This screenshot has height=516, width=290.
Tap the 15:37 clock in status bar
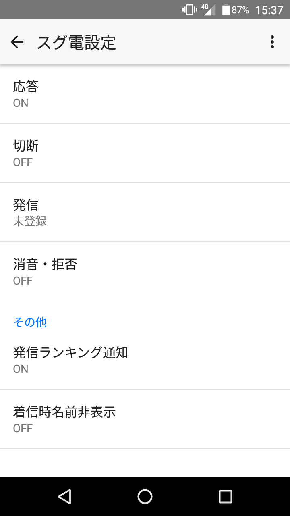(x=269, y=10)
